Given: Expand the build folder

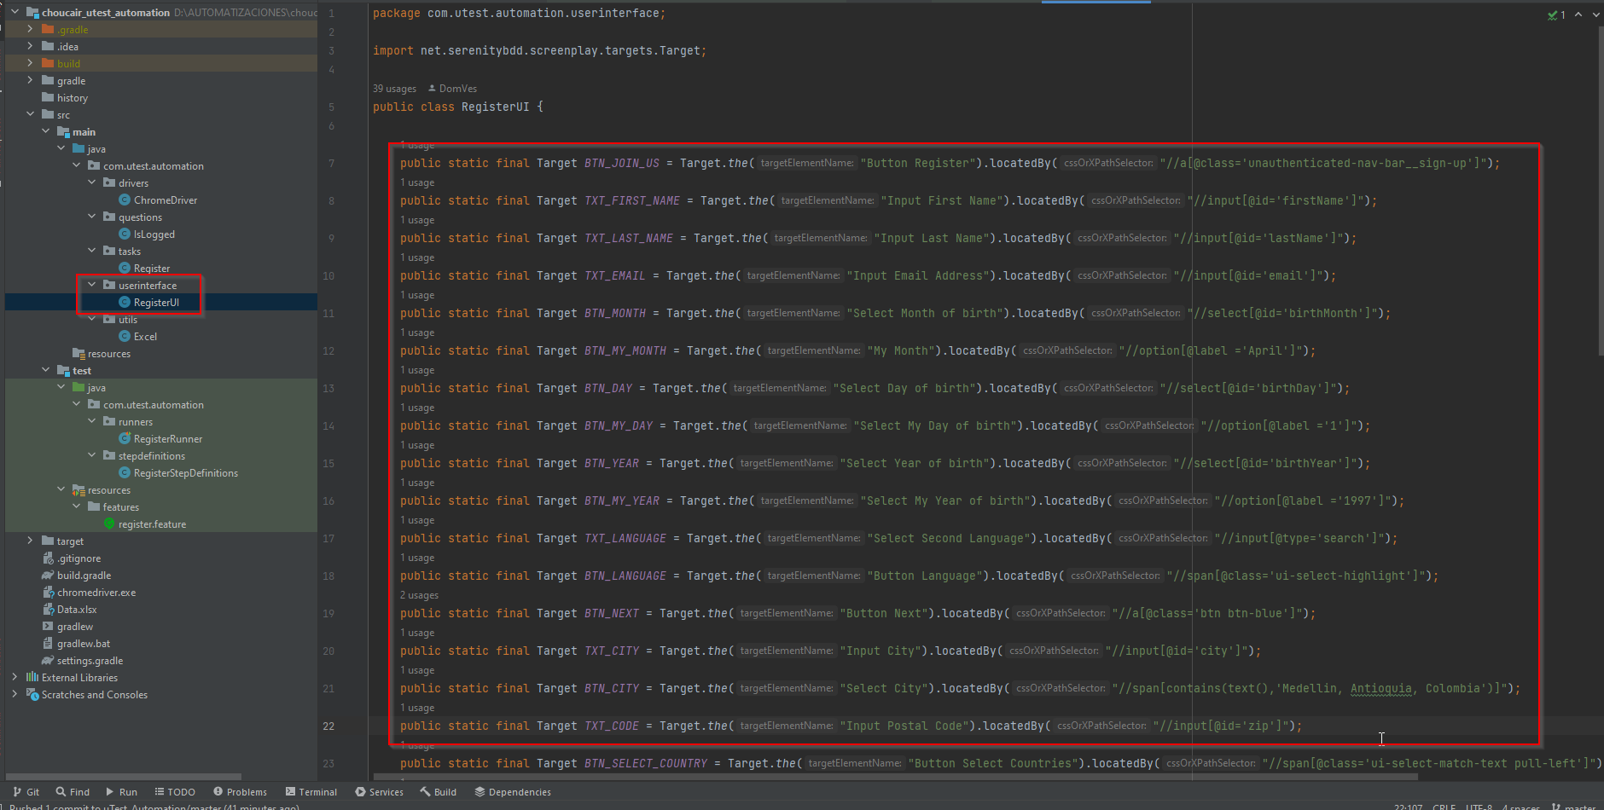Looking at the screenshot, I should (x=30, y=64).
